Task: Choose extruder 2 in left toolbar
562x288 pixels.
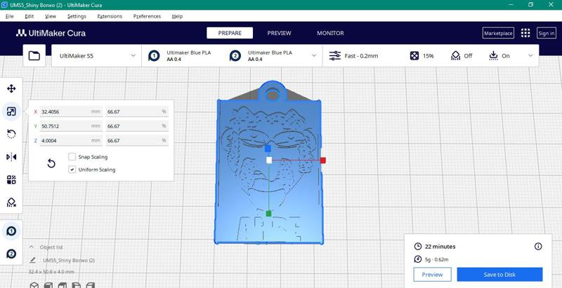Action: pos(11,254)
